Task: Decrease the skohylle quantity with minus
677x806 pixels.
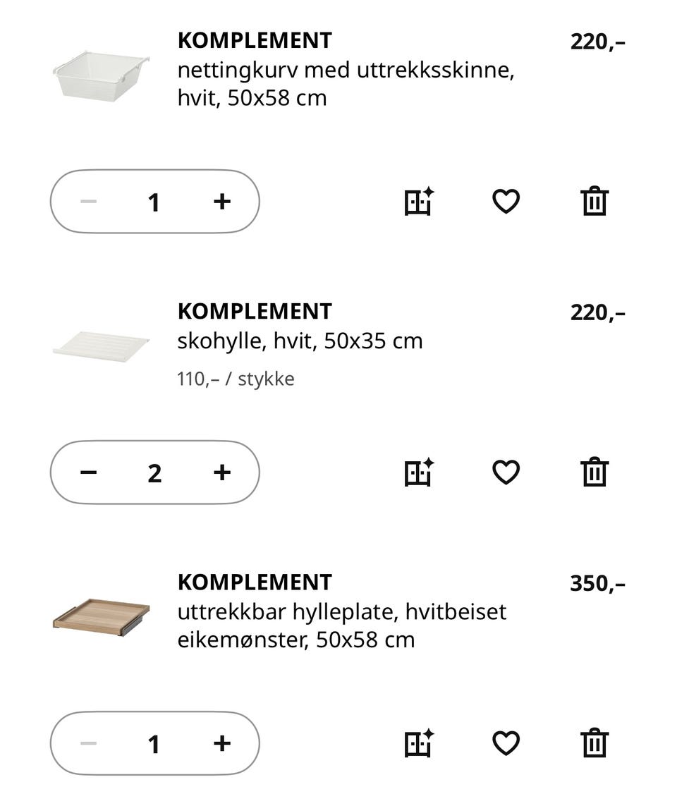Action: click(x=88, y=472)
